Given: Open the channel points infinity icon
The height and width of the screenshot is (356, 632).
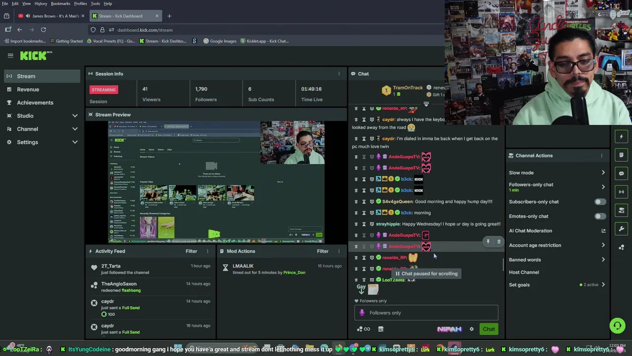Looking at the screenshot, I should 363,329.
